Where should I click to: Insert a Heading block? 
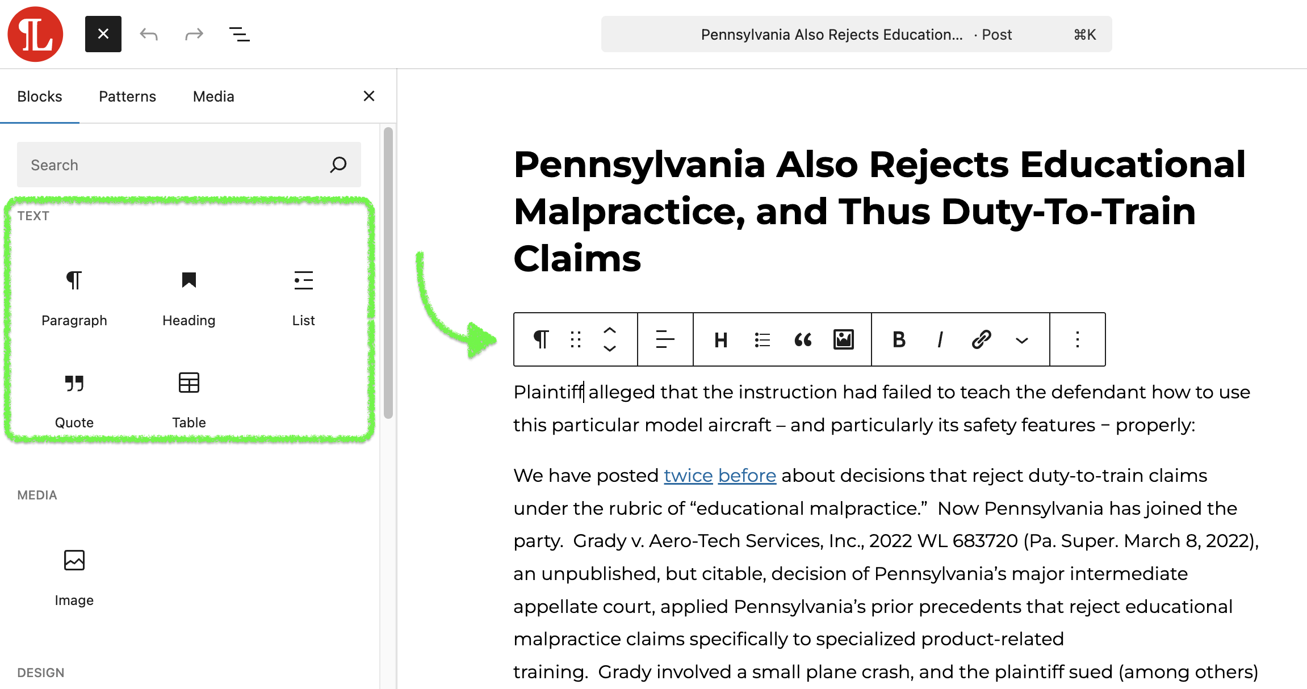(189, 298)
